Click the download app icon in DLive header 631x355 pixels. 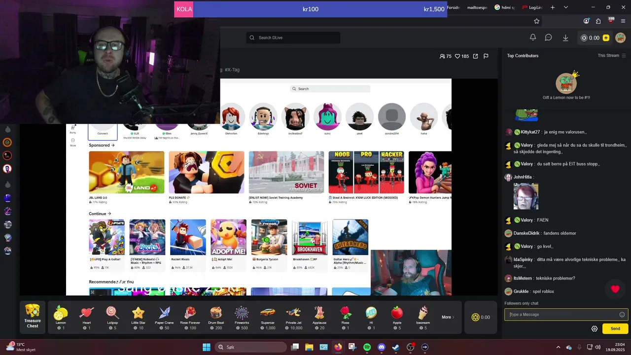pyautogui.click(x=565, y=37)
